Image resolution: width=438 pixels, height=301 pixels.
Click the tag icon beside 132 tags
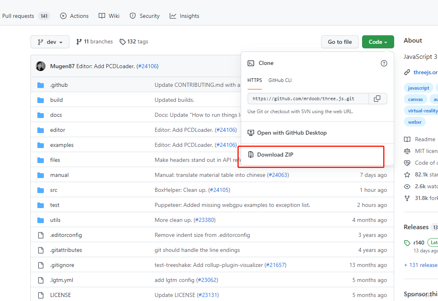tap(122, 42)
